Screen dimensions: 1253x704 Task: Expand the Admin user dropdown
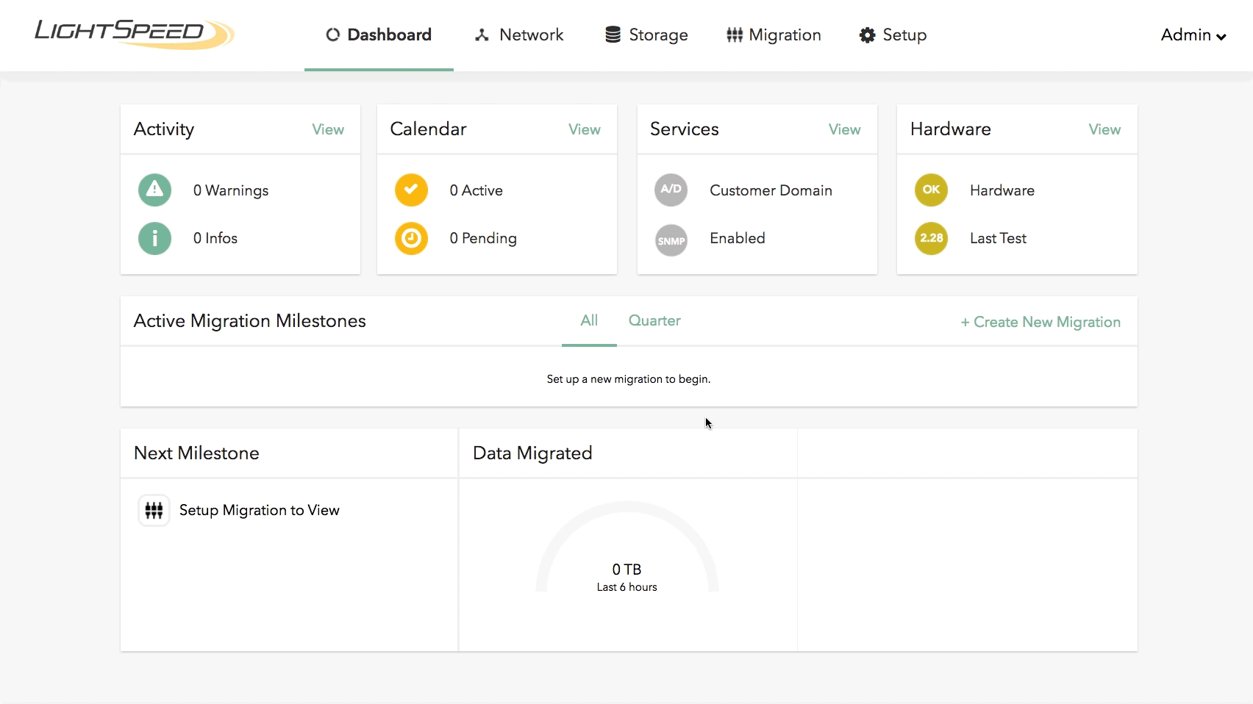(1193, 35)
